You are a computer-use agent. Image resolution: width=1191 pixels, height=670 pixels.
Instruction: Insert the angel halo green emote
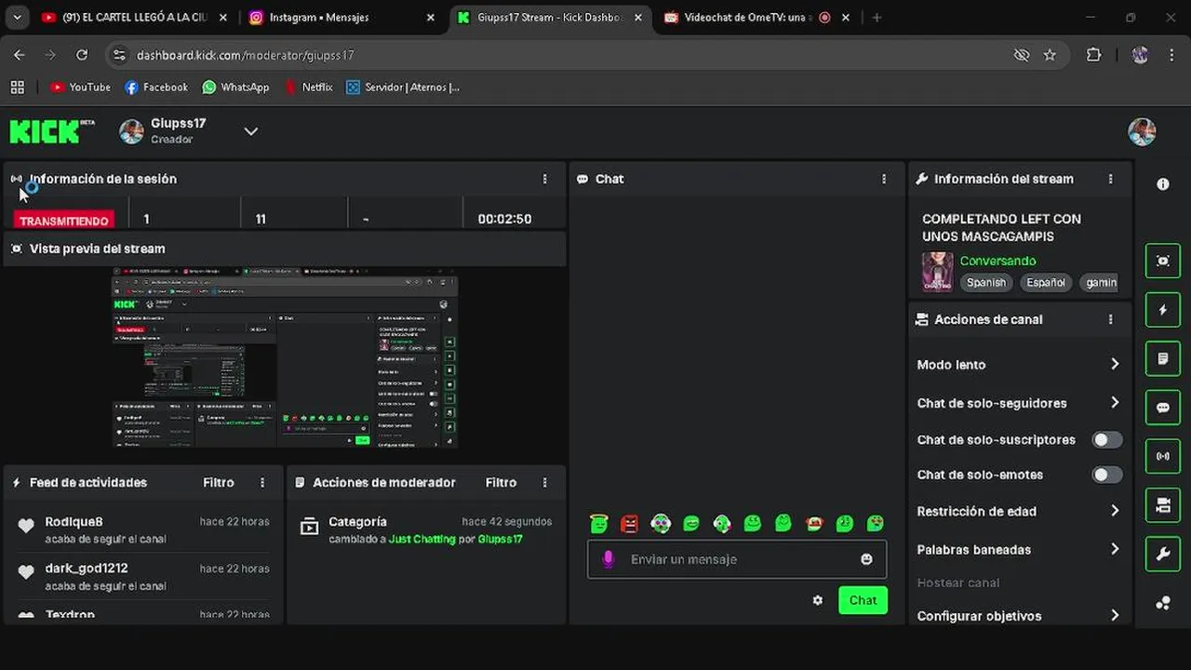coord(599,524)
